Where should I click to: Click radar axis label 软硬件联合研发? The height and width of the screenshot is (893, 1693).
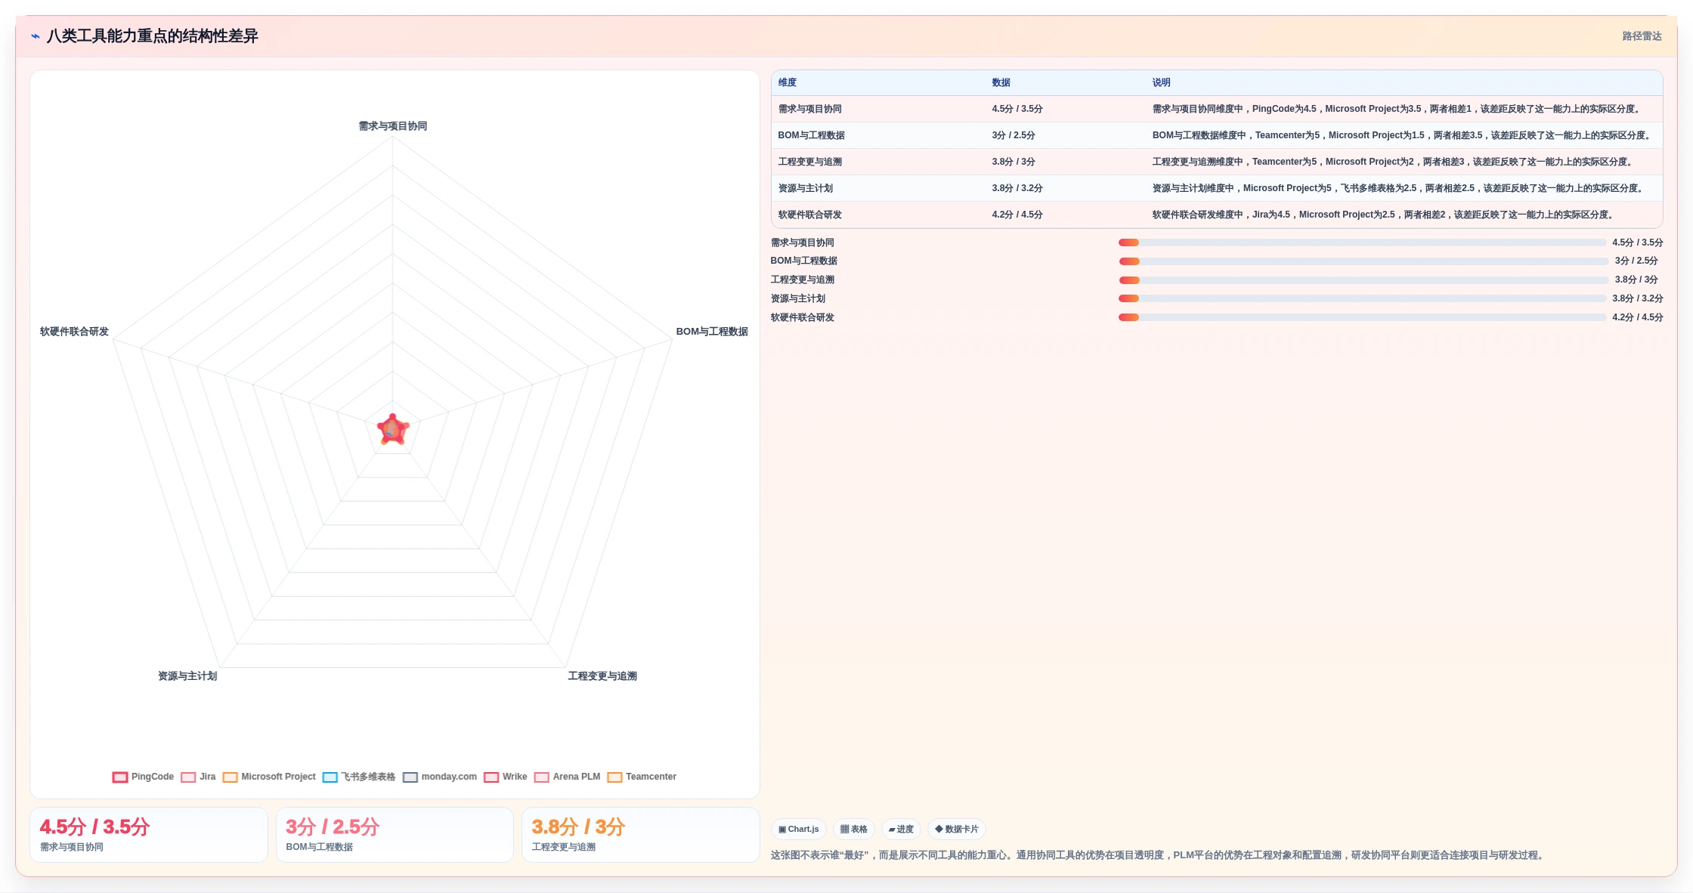[x=74, y=332]
